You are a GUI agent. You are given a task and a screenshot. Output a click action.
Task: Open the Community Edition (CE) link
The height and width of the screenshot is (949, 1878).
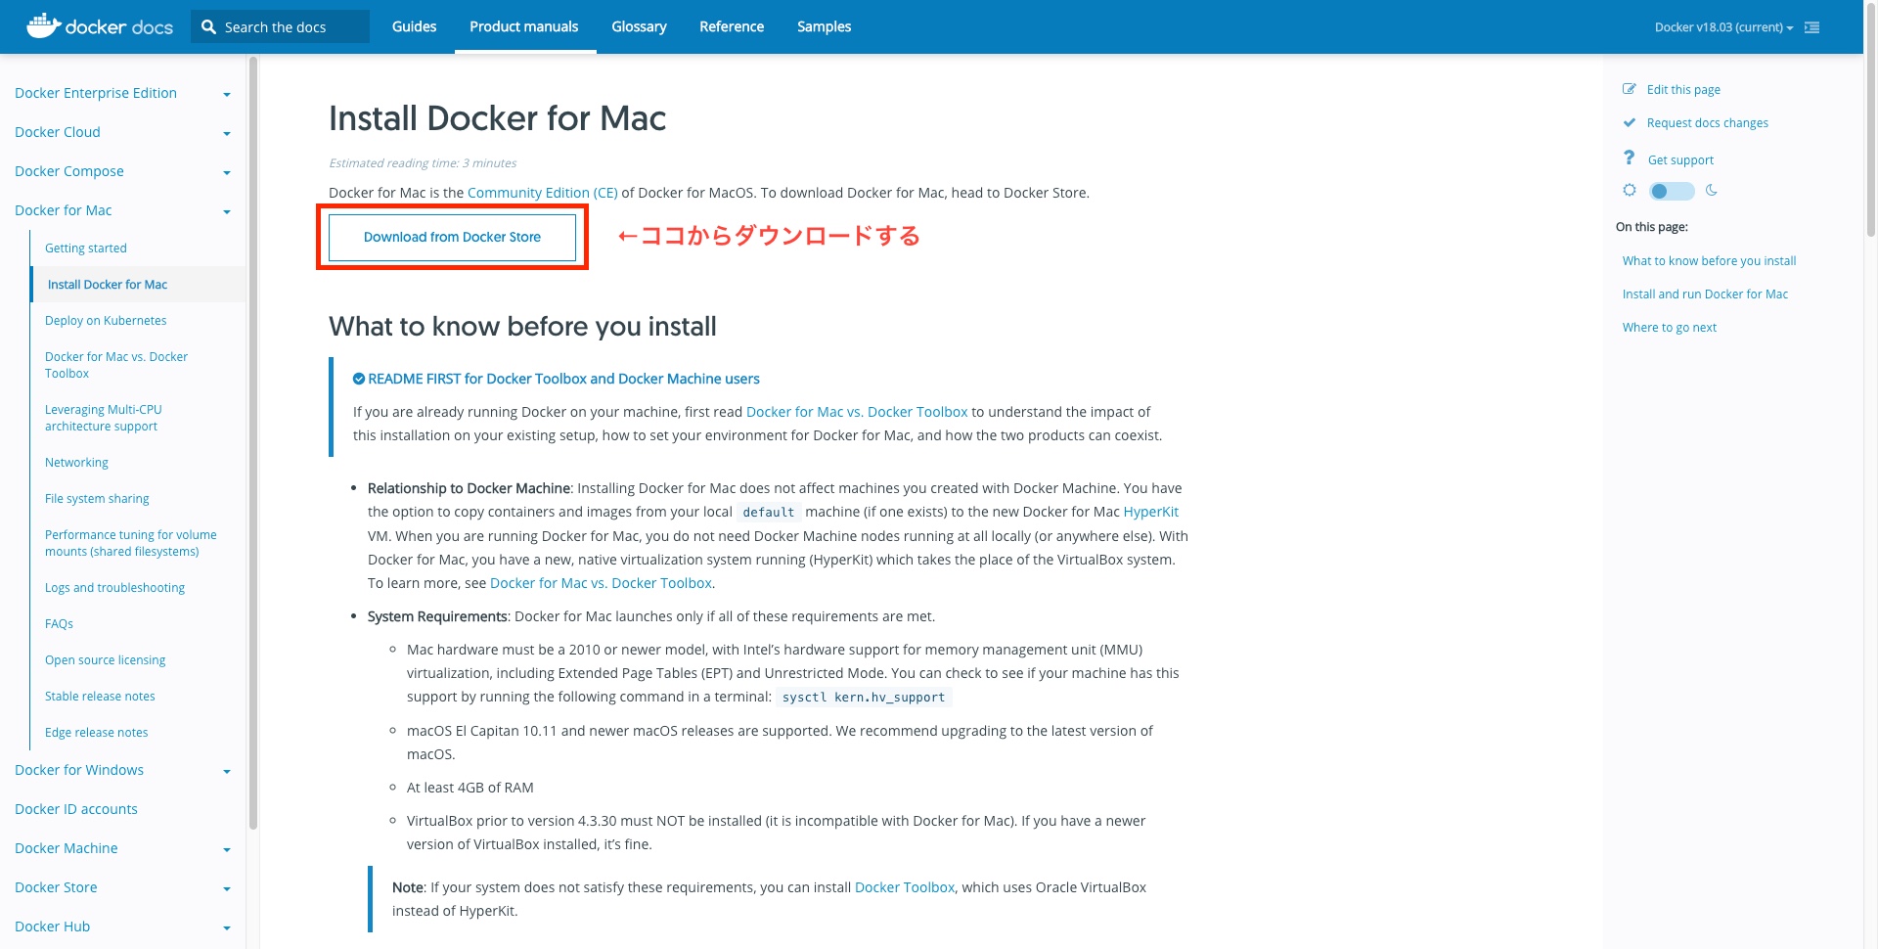pyautogui.click(x=543, y=193)
